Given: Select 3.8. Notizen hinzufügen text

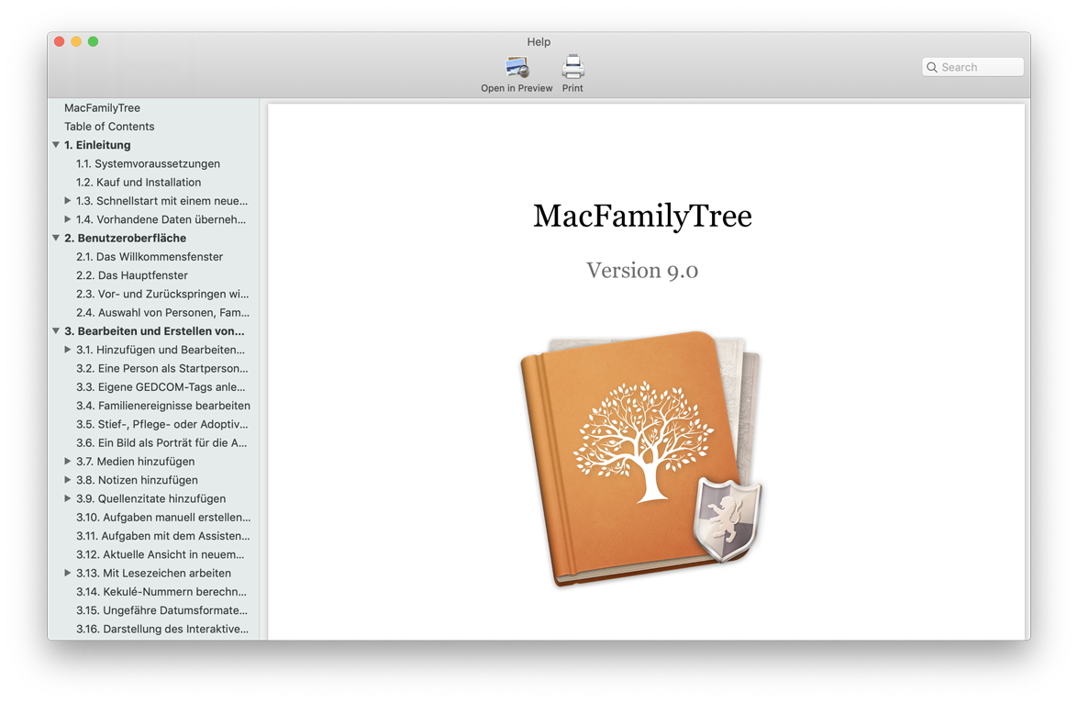Looking at the screenshot, I should 137,479.
